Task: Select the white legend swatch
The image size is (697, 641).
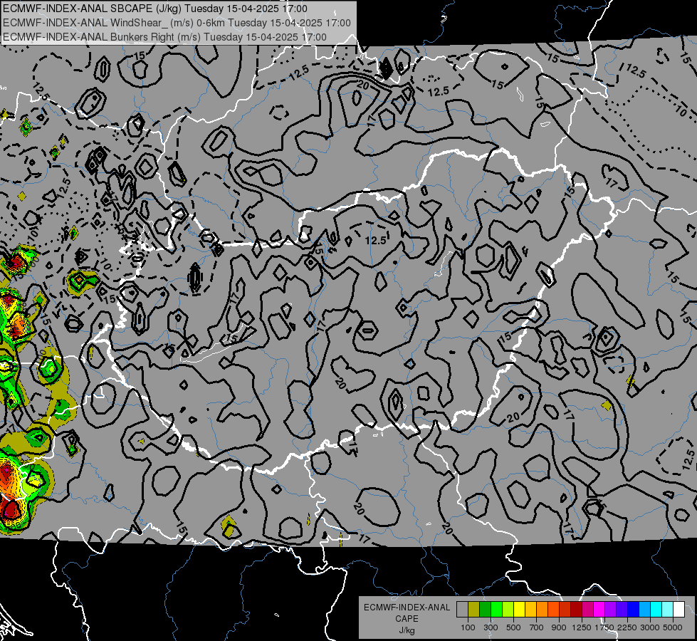Action: pos(678,610)
